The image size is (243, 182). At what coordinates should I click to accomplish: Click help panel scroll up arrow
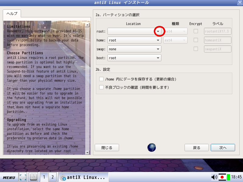coord(87,25)
